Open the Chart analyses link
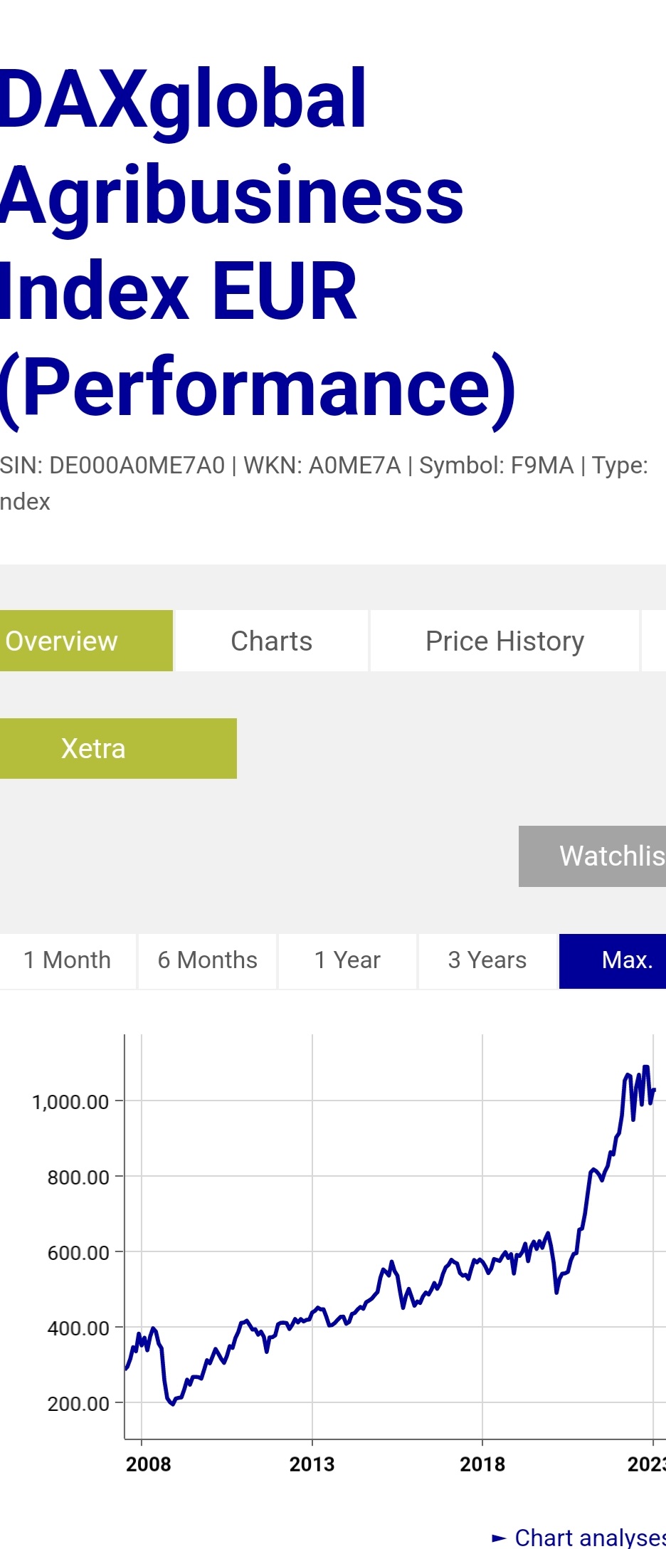This screenshot has height=1549, width=666. click(x=589, y=1538)
